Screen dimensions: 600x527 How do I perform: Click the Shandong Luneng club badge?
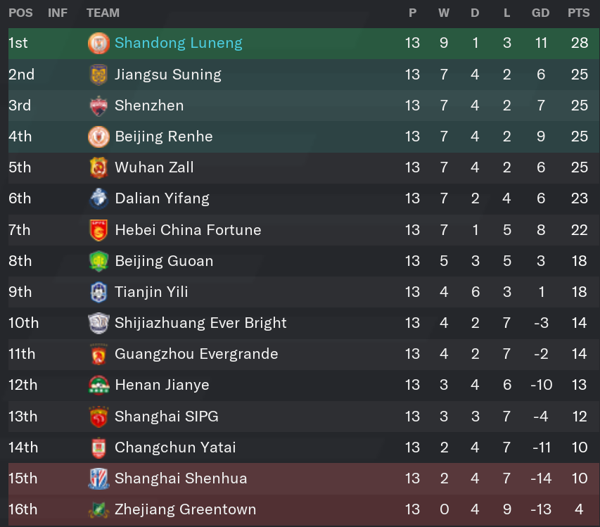[98, 43]
